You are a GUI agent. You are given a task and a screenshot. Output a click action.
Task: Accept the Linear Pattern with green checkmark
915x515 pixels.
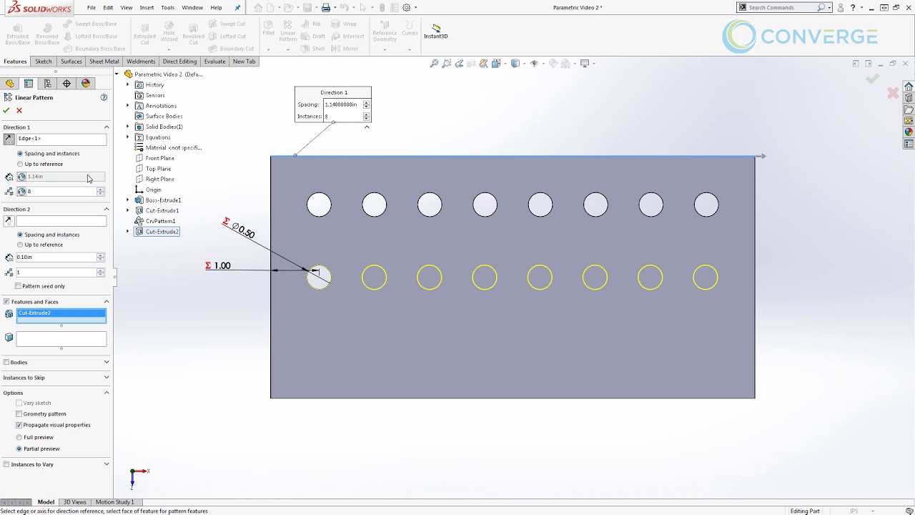tap(6, 110)
